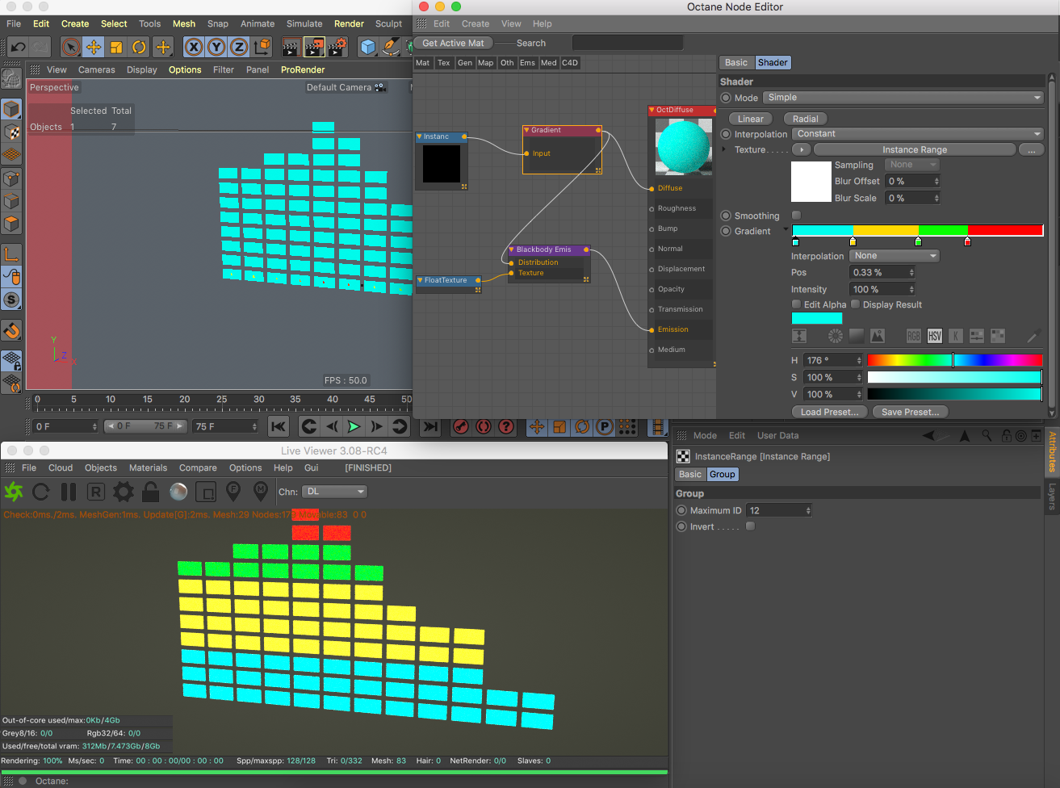The image size is (1060, 788).
Task: Click the Get Active Mat button
Action: 454,43
